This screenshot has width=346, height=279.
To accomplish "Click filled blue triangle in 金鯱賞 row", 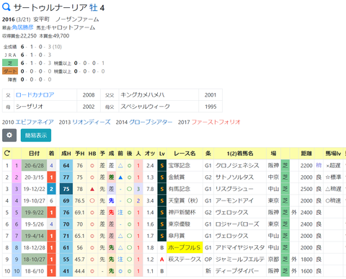I will (120, 177).
